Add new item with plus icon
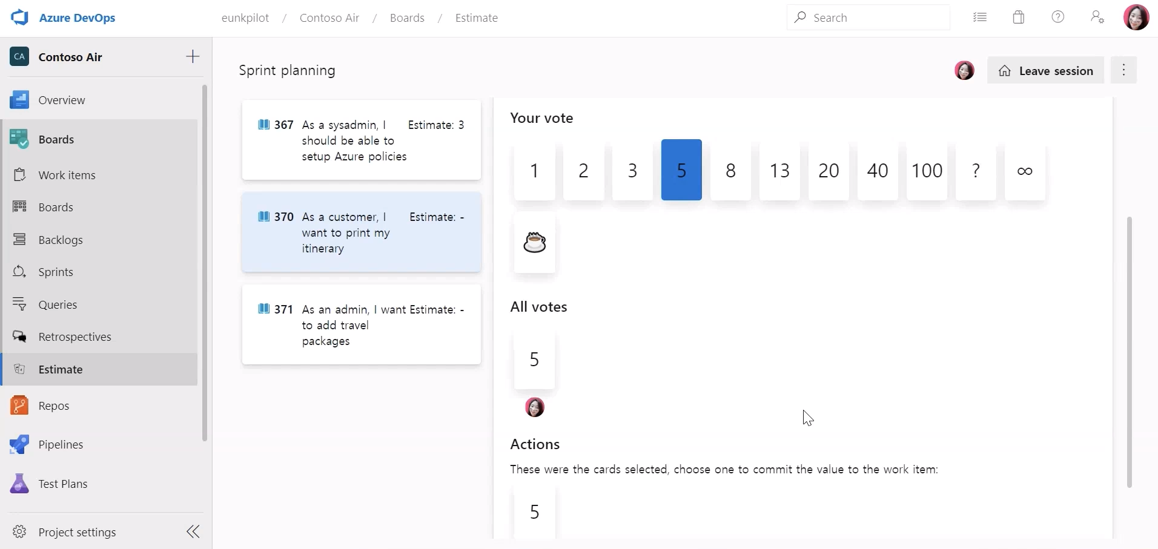1158x549 pixels. (x=193, y=57)
